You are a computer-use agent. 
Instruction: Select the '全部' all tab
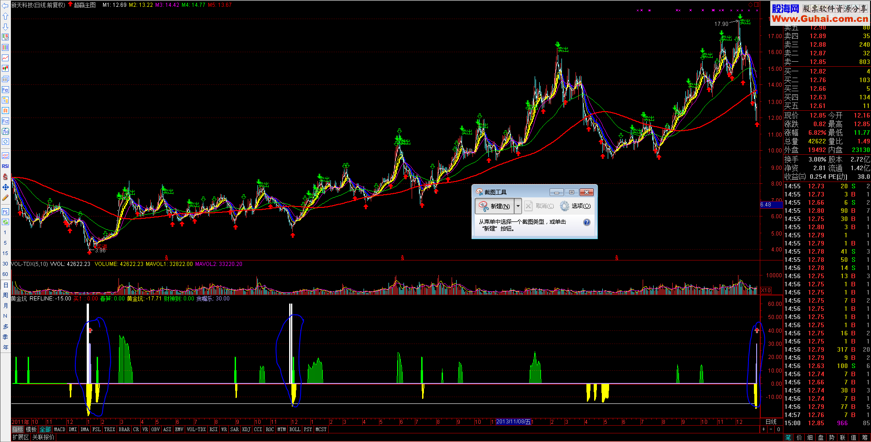click(45, 429)
